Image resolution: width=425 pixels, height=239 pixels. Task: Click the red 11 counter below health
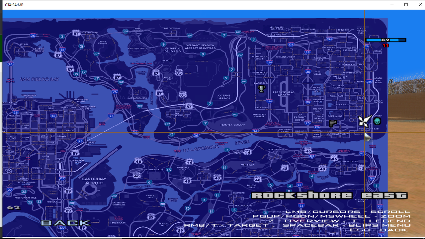pyautogui.click(x=386, y=45)
